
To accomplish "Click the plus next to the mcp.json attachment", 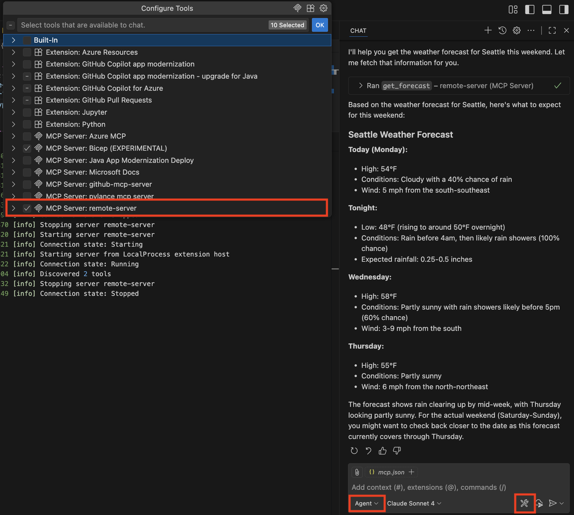I will (411, 472).
